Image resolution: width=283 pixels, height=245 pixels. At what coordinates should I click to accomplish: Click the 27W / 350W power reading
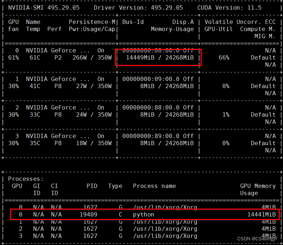94,86
